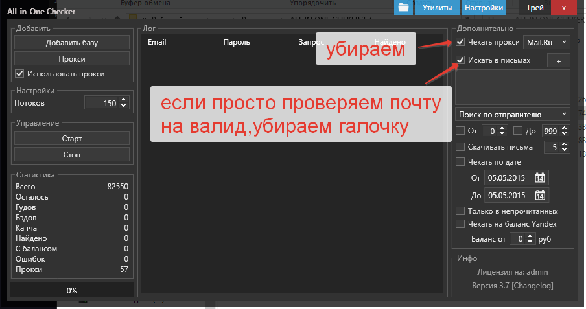The height and width of the screenshot is (309, 586).
Task: Open calendar picker for 'До' date
Action: pos(541,195)
